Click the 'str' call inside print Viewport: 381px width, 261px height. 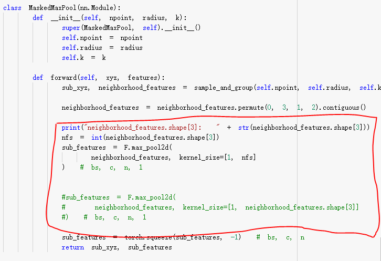pyautogui.click(x=244, y=128)
